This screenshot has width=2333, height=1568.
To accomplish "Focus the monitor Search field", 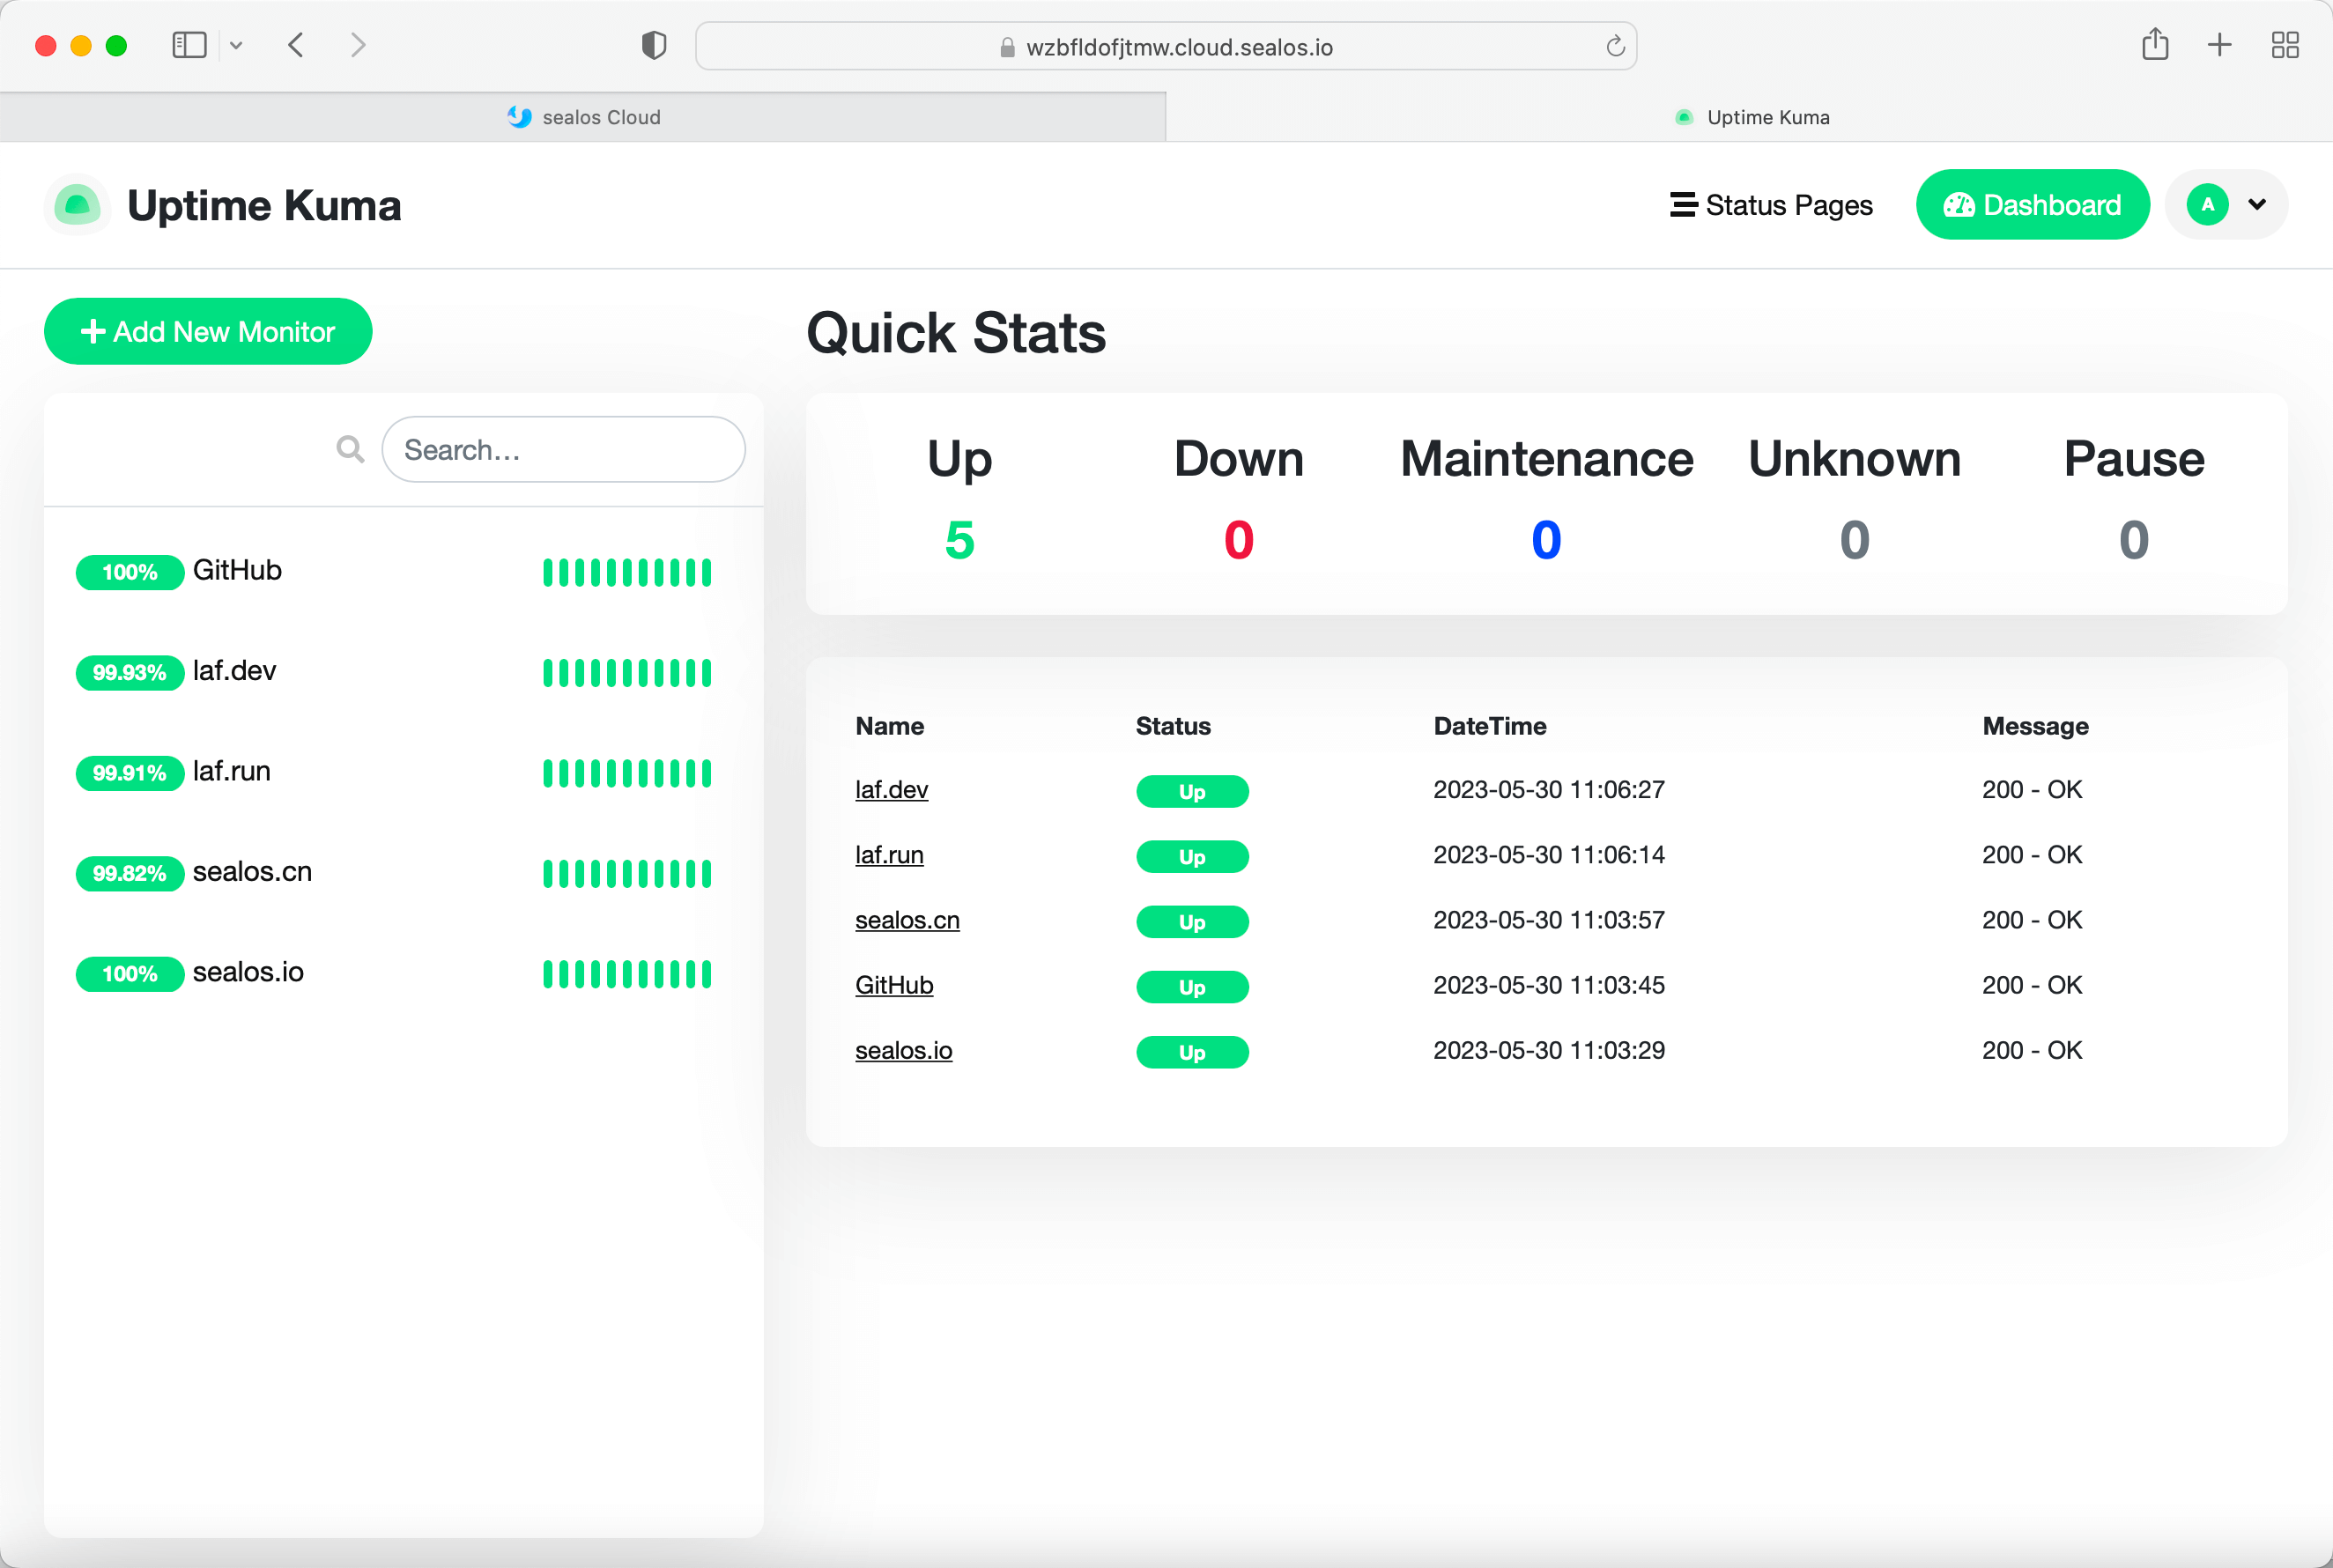I will coord(563,449).
